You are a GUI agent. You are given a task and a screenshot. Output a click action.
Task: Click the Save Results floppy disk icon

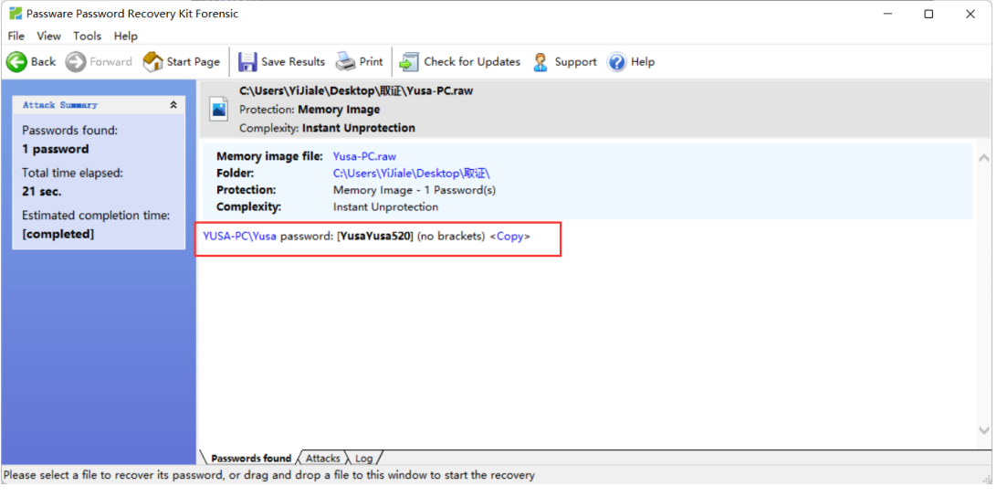tap(247, 62)
